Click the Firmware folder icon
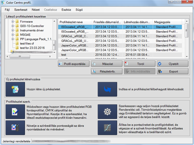 (x=17, y=21)
